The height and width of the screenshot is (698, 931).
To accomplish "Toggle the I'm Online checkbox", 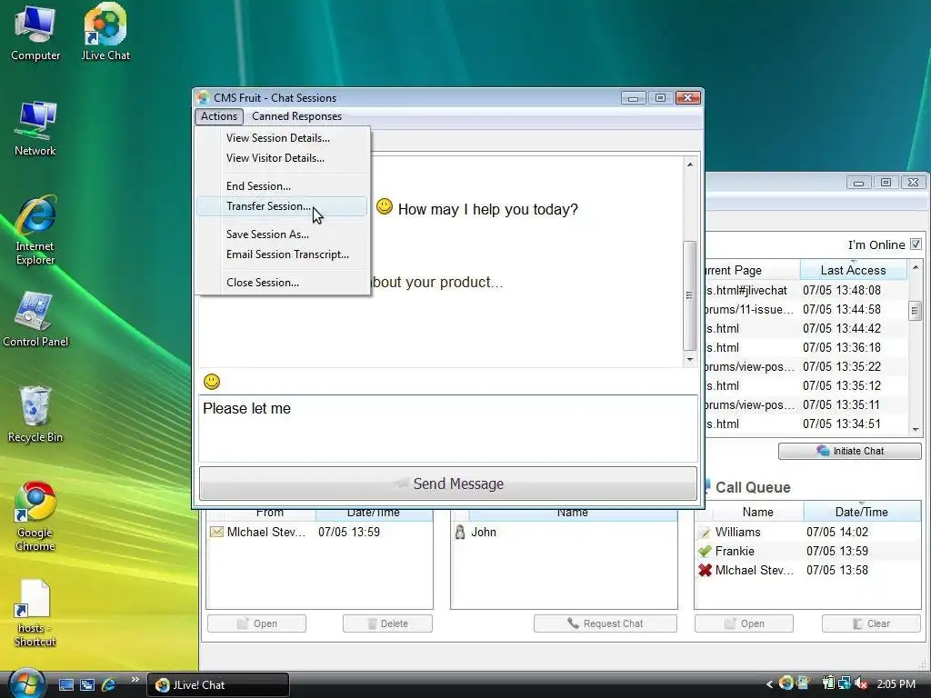I will pyautogui.click(x=916, y=244).
